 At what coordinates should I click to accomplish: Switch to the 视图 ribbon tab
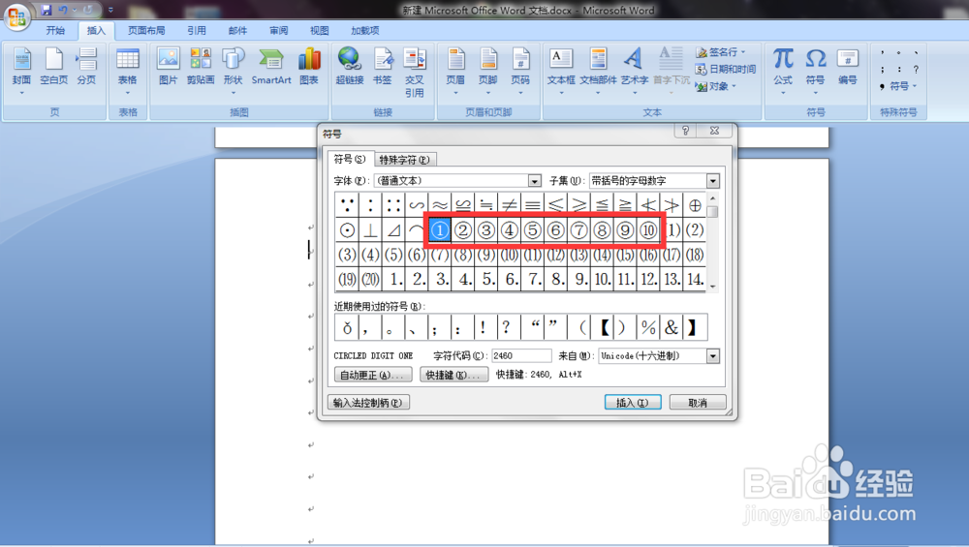coord(319,30)
